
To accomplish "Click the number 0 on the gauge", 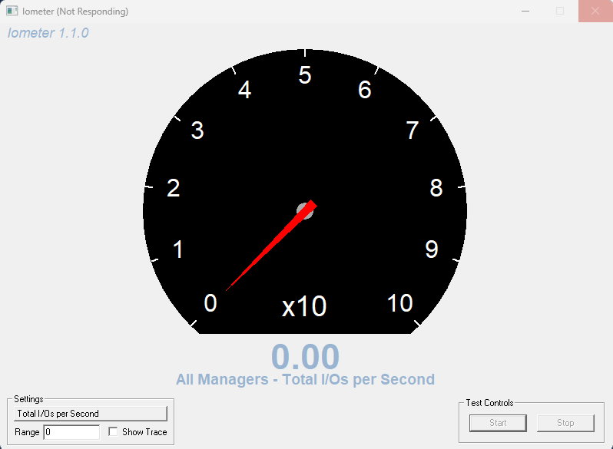I will 210,304.
